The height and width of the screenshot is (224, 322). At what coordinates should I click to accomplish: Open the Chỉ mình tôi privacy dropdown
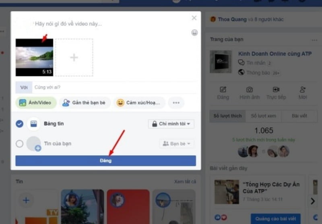coord(171,124)
